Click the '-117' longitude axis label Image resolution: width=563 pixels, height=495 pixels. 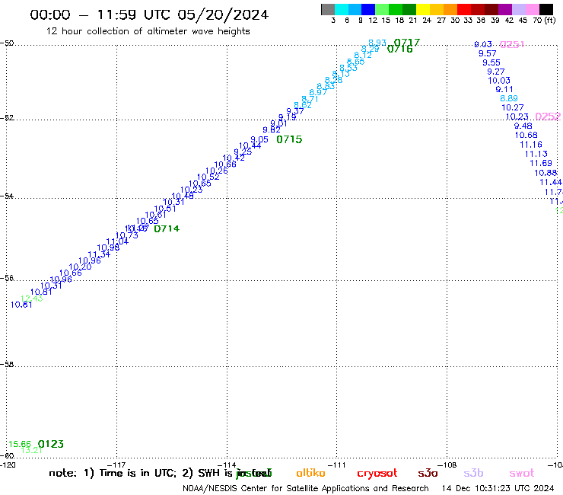click(x=116, y=465)
